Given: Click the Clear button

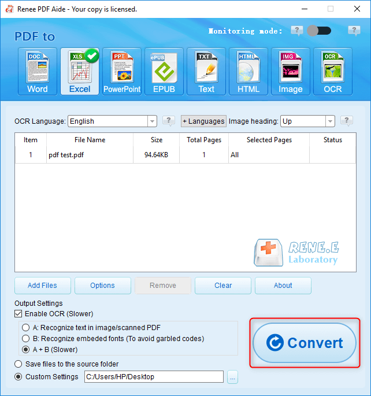Looking at the screenshot, I should 223,286.
